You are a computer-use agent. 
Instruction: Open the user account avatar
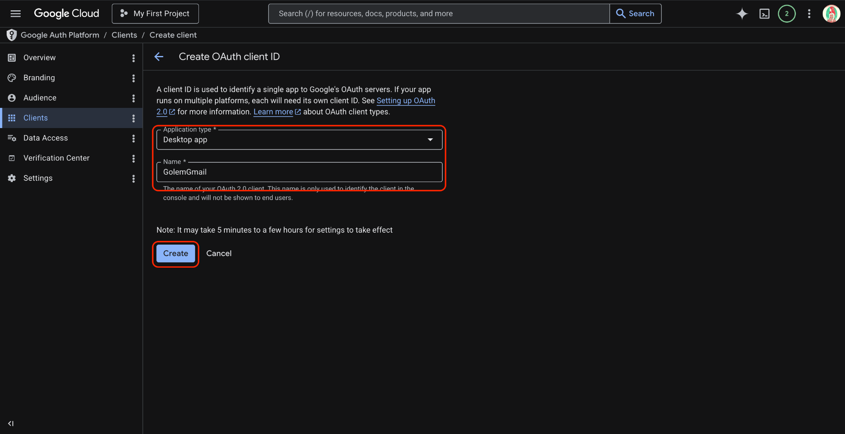pos(831,14)
